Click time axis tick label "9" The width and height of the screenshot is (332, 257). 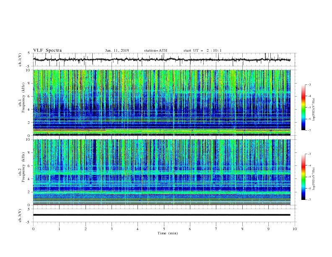(268, 229)
